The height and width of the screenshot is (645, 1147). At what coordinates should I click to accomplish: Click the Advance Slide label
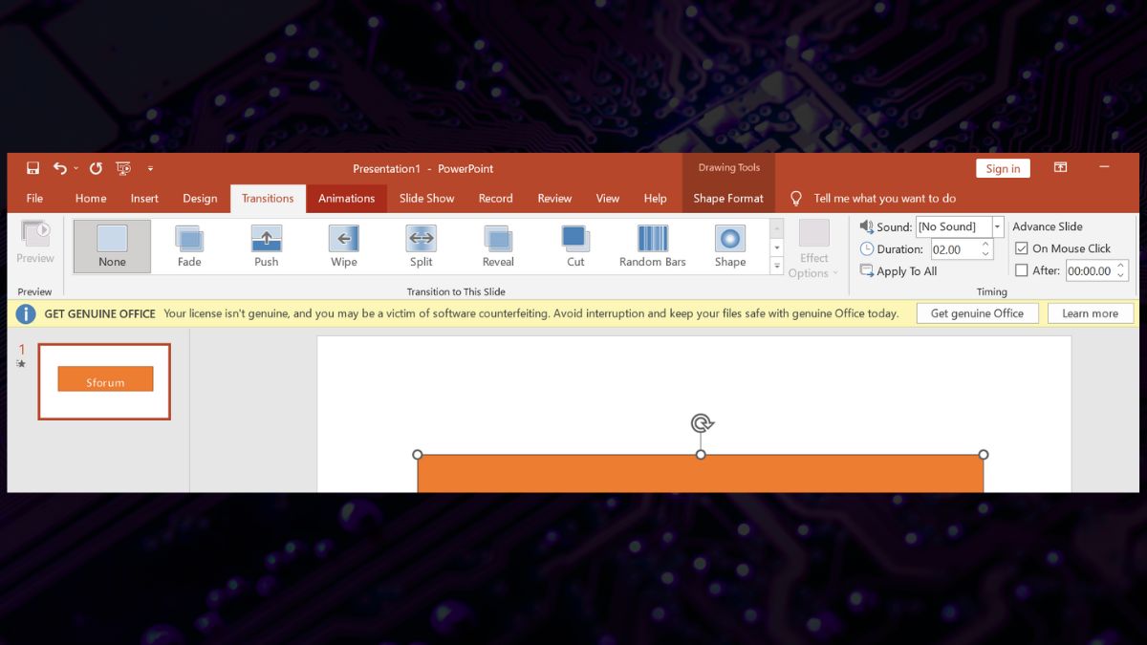coord(1048,226)
